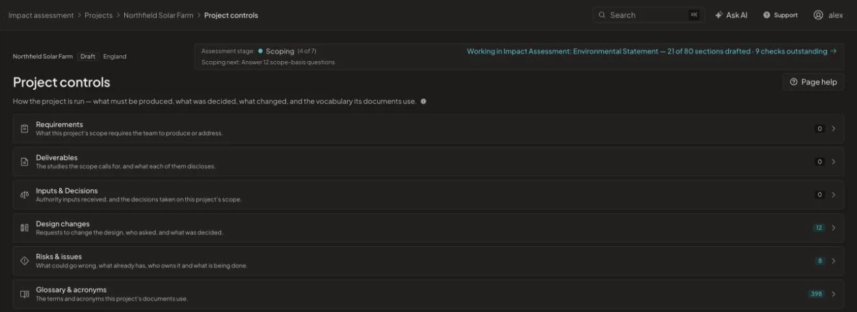Click the Risks & issues row title
The height and width of the screenshot is (312, 857).
(x=59, y=257)
